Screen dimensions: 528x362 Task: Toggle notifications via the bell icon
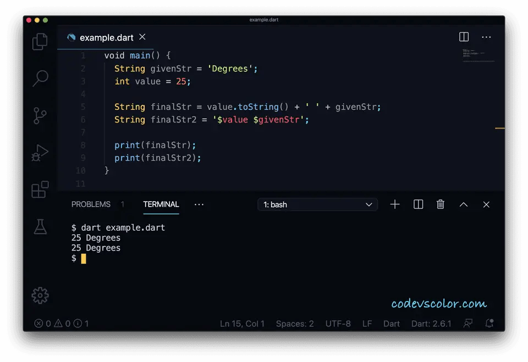pyautogui.click(x=490, y=324)
